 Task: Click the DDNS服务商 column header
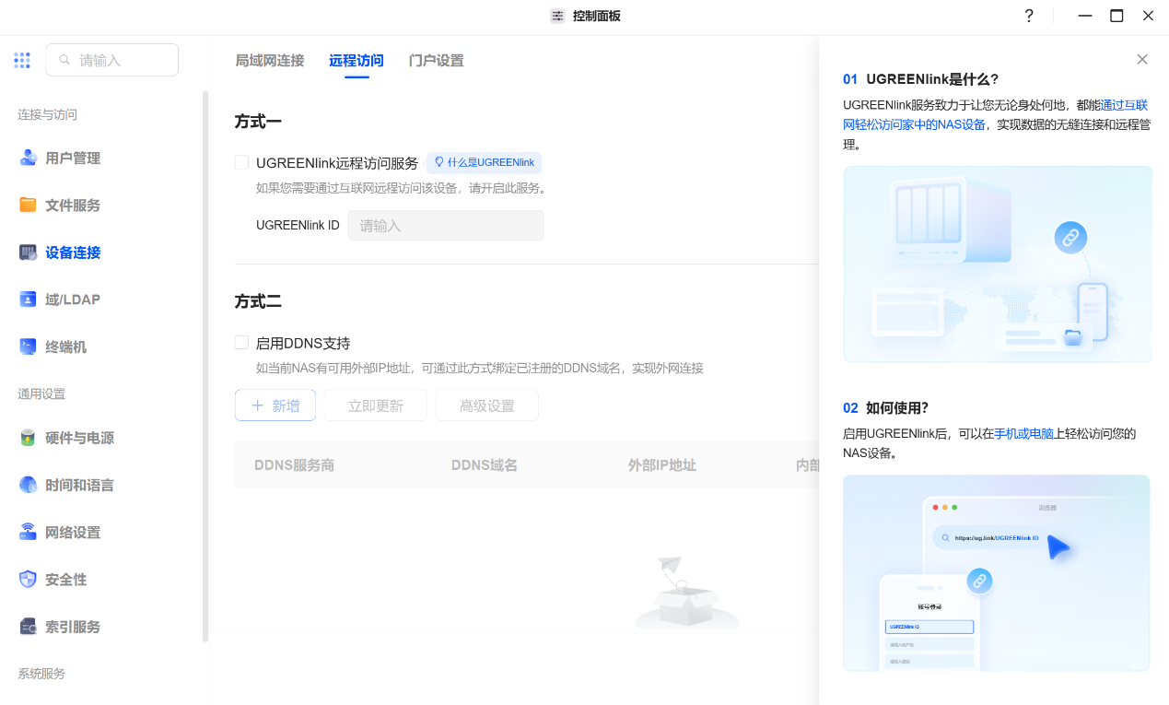[294, 465]
